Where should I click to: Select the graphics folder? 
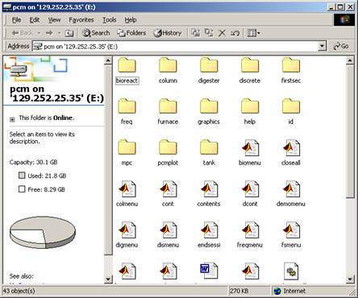point(209,111)
